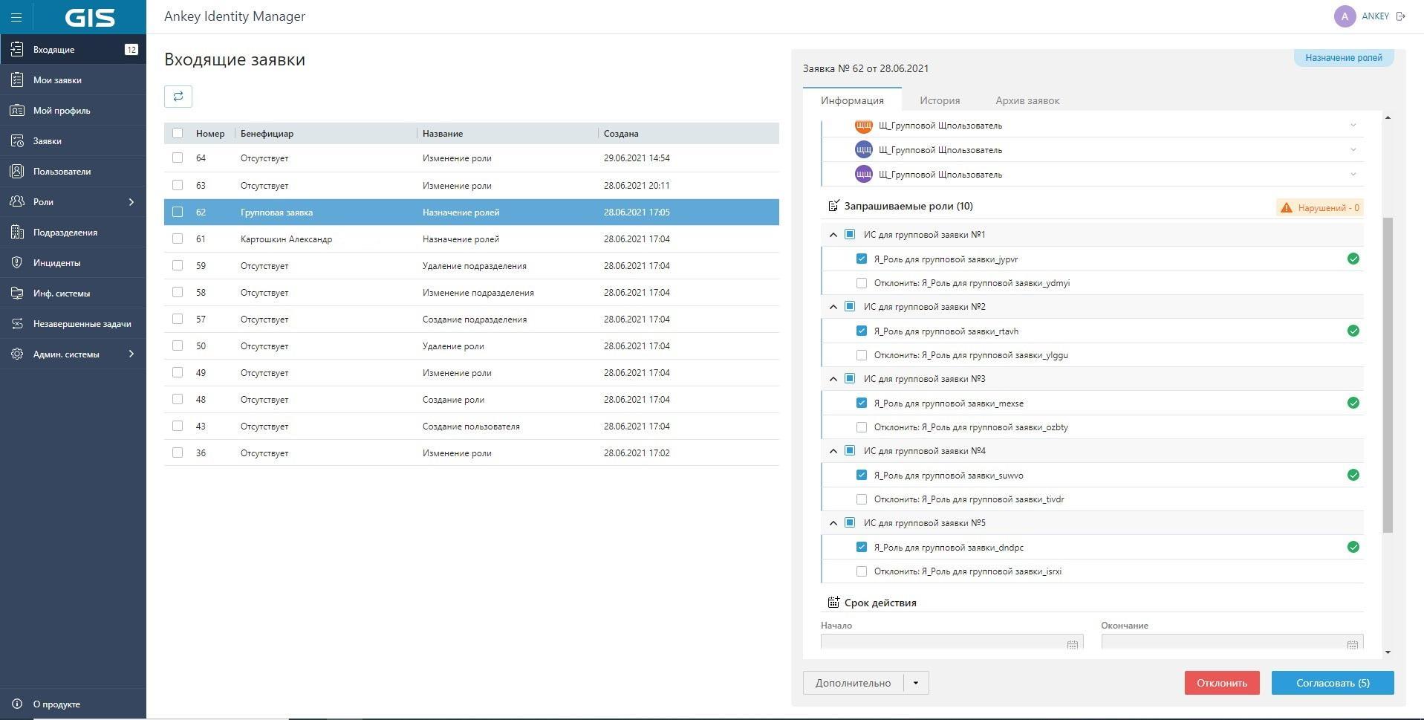Toggle select-all checkbox in table header
The height and width of the screenshot is (720, 1424).
[x=178, y=134]
